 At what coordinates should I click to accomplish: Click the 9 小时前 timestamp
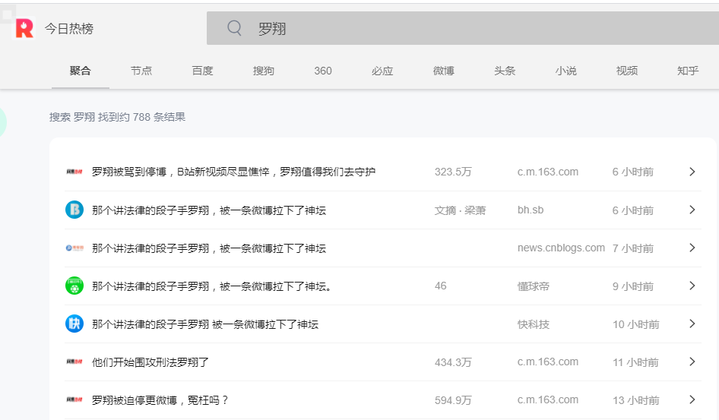tap(633, 286)
